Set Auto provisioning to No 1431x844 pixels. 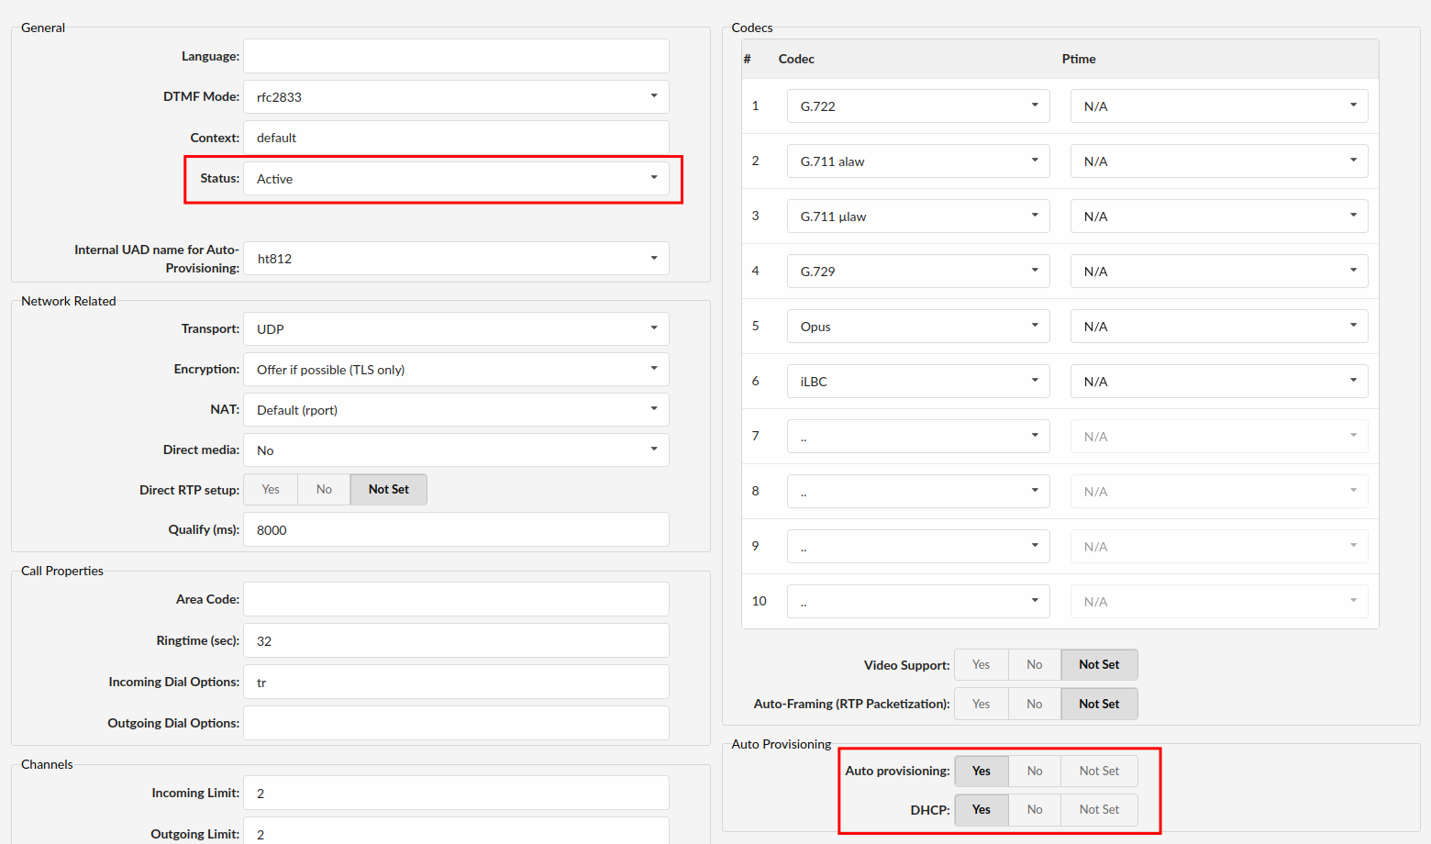[x=1035, y=771]
